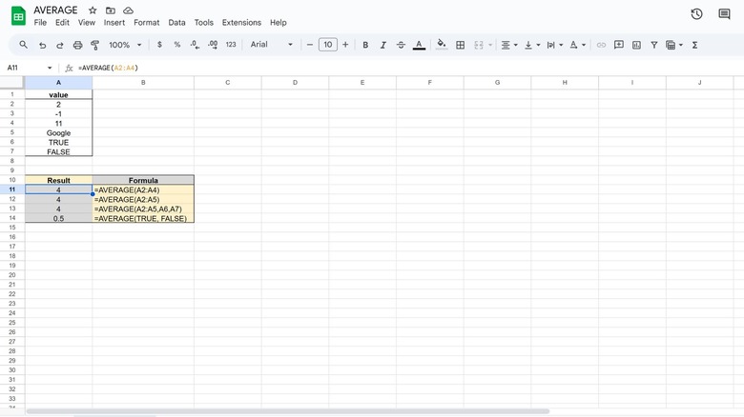
Task: Open more number formats 123
Action: pyautogui.click(x=231, y=45)
